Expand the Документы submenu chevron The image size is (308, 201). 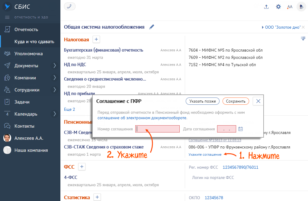[55, 65]
